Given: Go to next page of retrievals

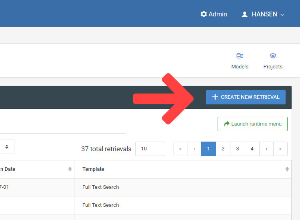Looking at the screenshot, I should coord(266,149).
